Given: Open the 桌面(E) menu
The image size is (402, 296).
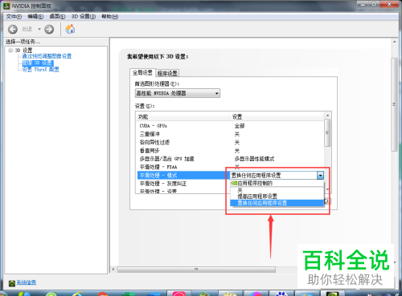Looking at the screenshot, I should [57, 17].
